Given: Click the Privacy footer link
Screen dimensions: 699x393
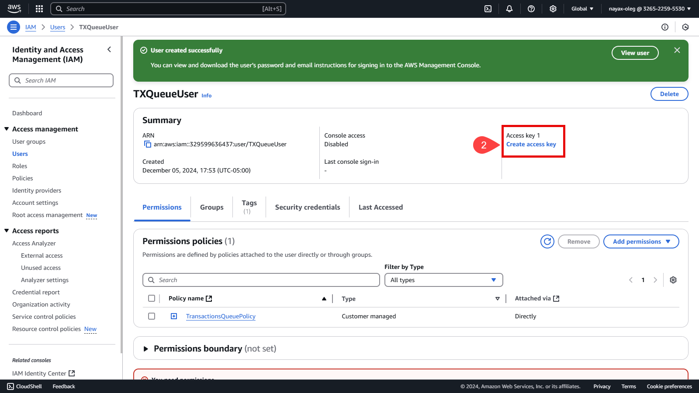Looking at the screenshot, I should tap(602, 386).
